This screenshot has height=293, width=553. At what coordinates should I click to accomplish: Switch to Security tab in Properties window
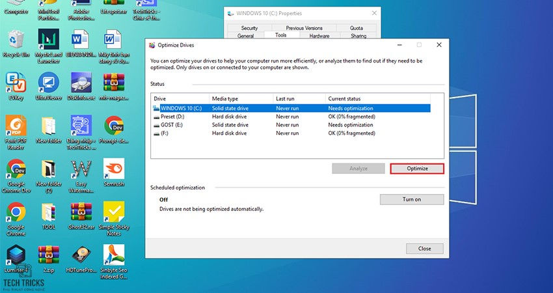point(249,28)
